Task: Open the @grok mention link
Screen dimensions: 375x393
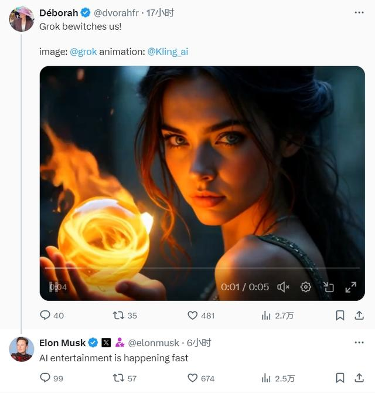Action: [83, 52]
